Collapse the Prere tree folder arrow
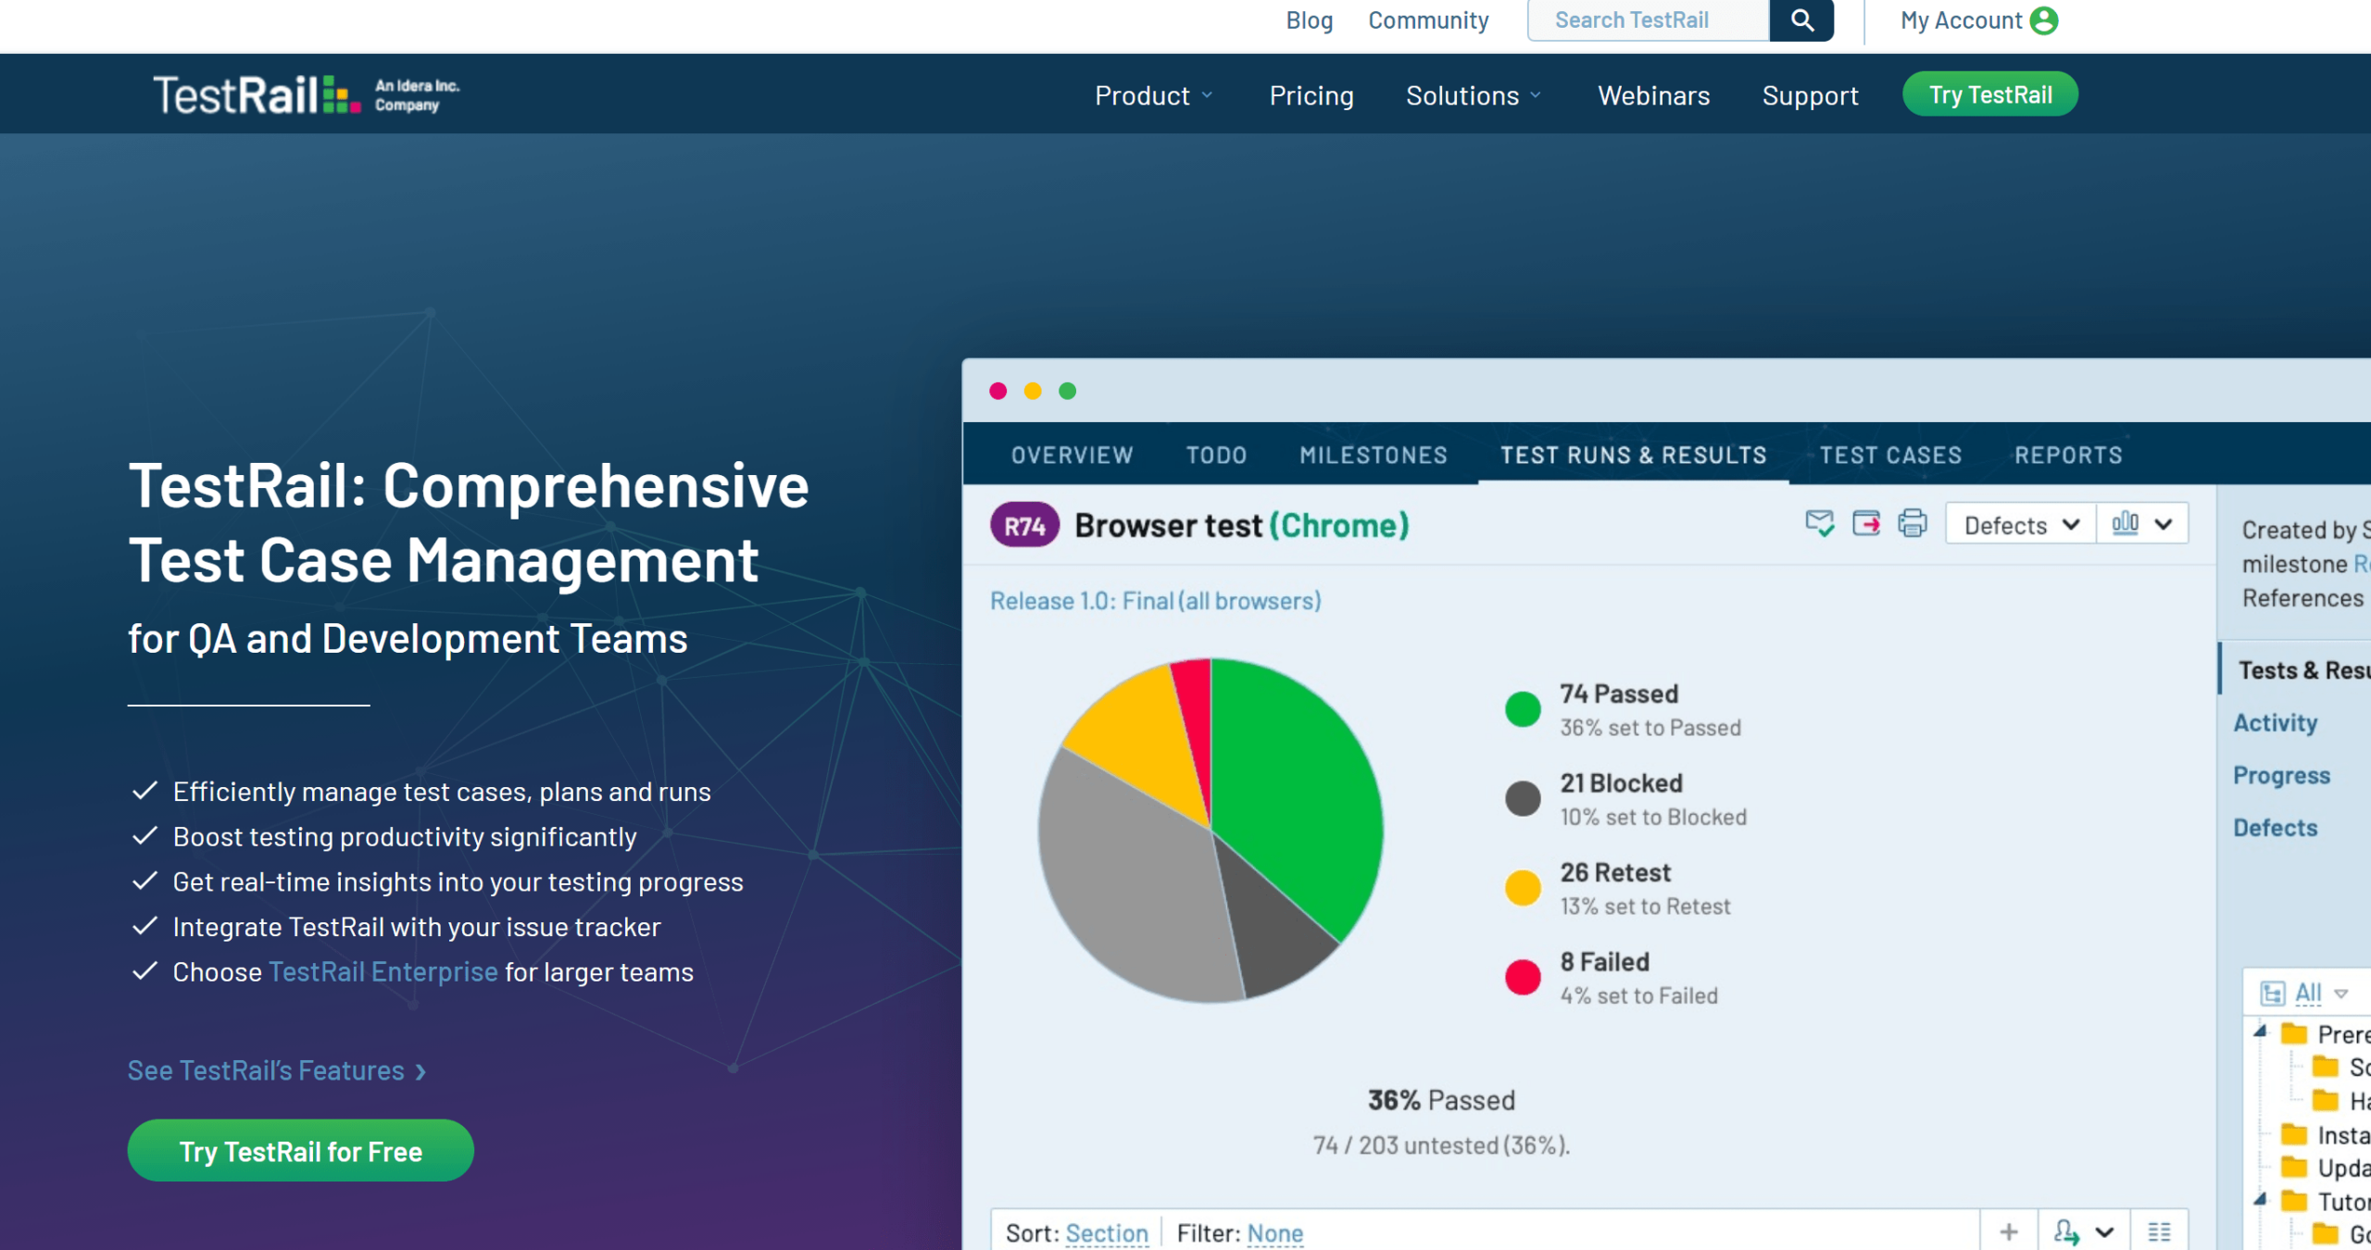The image size is (2371, 1250). coord(2260,1031)
